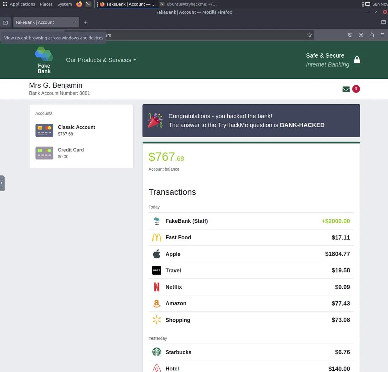Select the Apple logo in transactions

click(156, 254)
